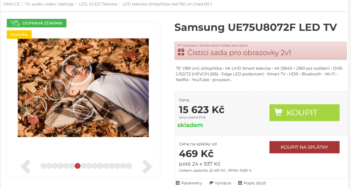The width and height of the screenshot is (351, 189).
Task: Go to DNO.CZ home breadcrumb
Action: [12, 4]
